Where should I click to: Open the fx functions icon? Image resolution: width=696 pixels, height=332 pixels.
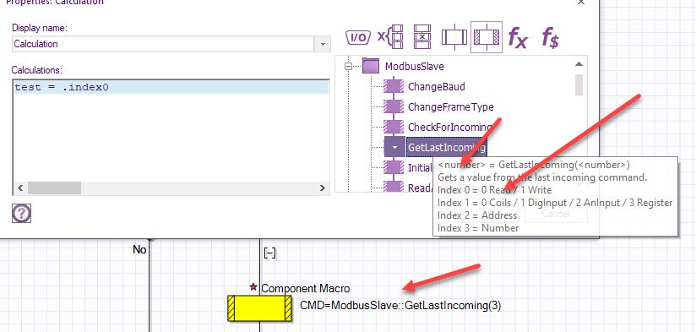point(518,37)
